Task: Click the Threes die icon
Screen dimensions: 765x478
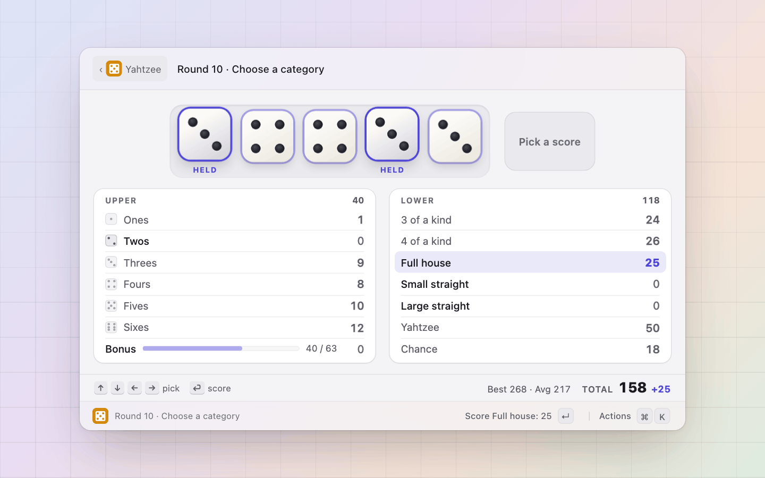Action: tap(111, 262)
